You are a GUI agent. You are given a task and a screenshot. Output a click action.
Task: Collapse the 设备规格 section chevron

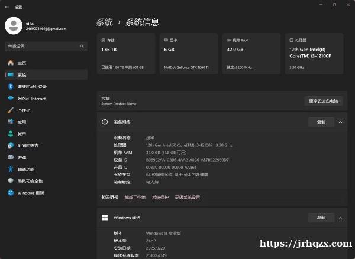pyautogui.click(x=340, y=122)
